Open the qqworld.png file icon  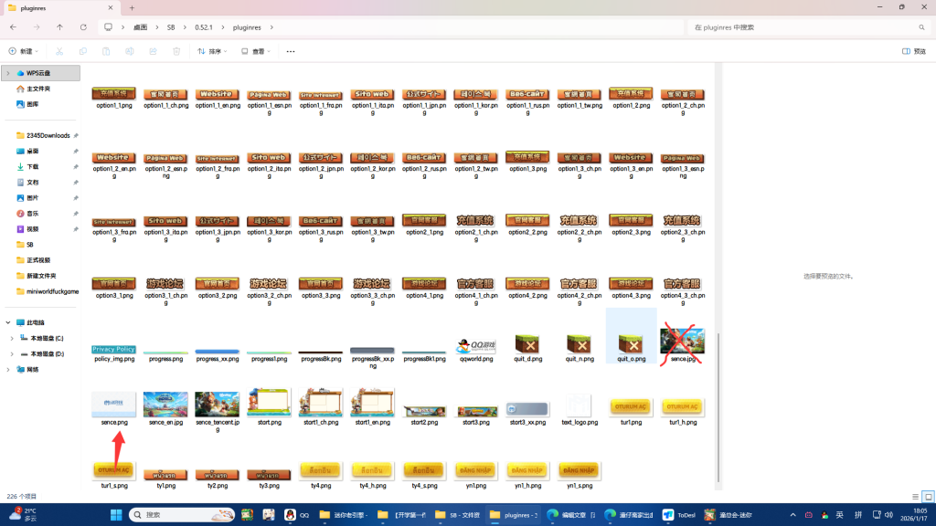475,345
